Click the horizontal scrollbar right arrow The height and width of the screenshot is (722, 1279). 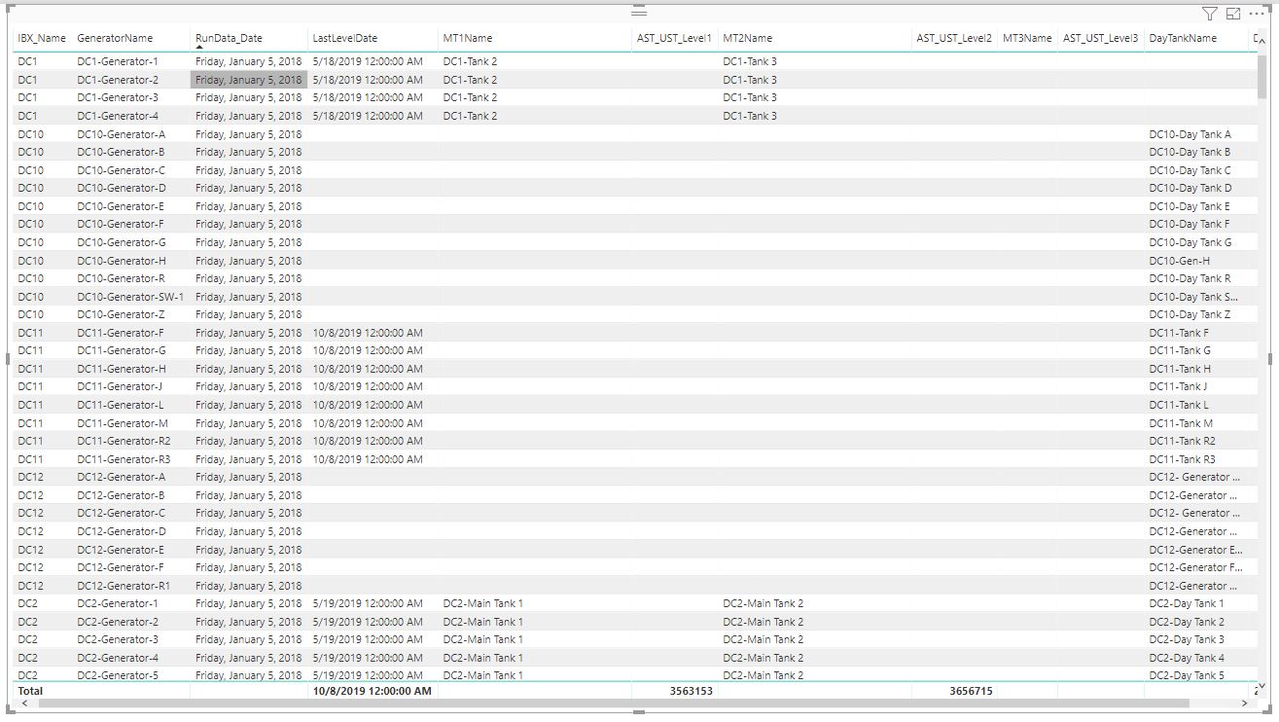pyautogui.click(x=1244, y=703)
